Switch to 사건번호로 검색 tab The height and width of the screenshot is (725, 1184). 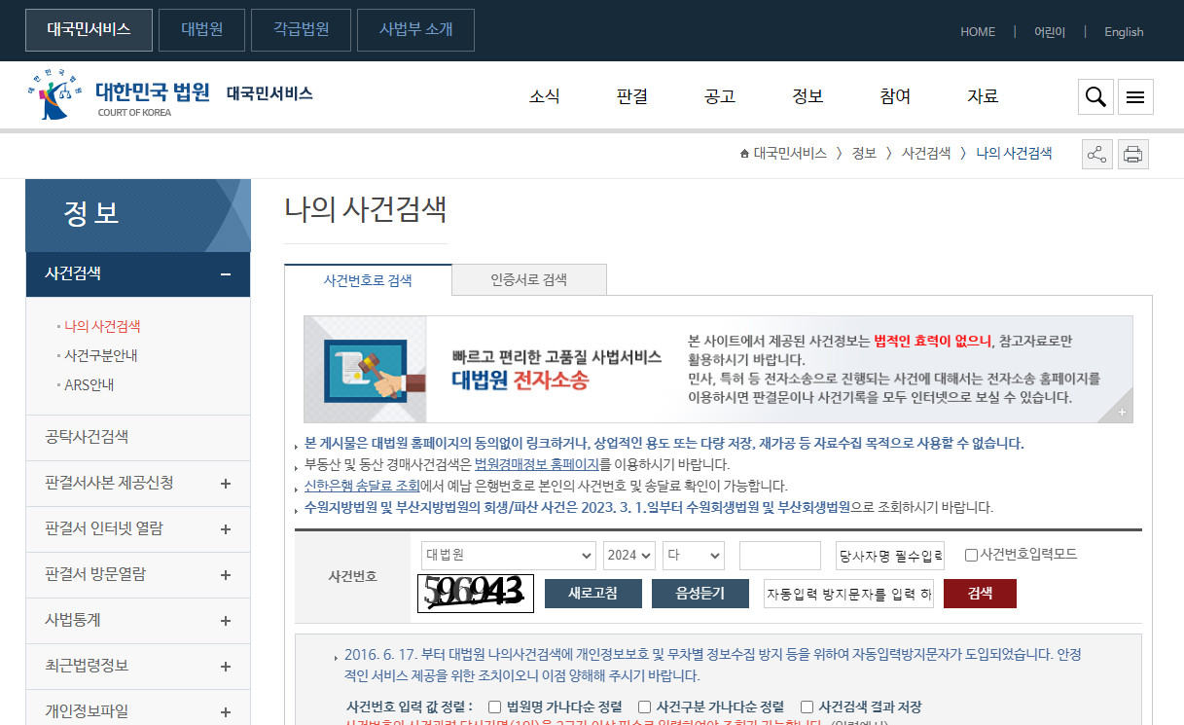(x=368, y=279)
